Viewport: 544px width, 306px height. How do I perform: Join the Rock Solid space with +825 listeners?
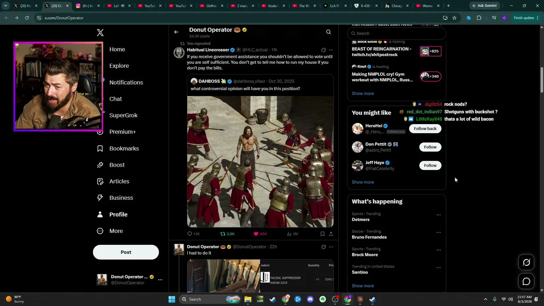pyautogui.click(x=431, y=51)
